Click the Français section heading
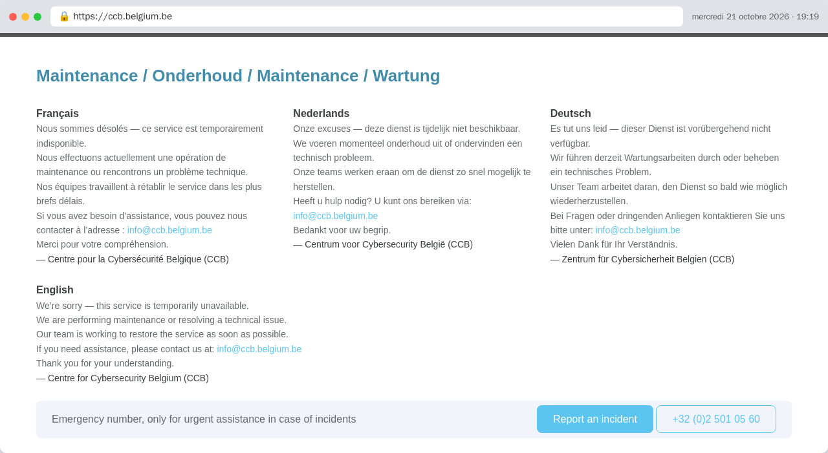Image resolution: width=828 pixels, height=453 pixels. point(58,114)
